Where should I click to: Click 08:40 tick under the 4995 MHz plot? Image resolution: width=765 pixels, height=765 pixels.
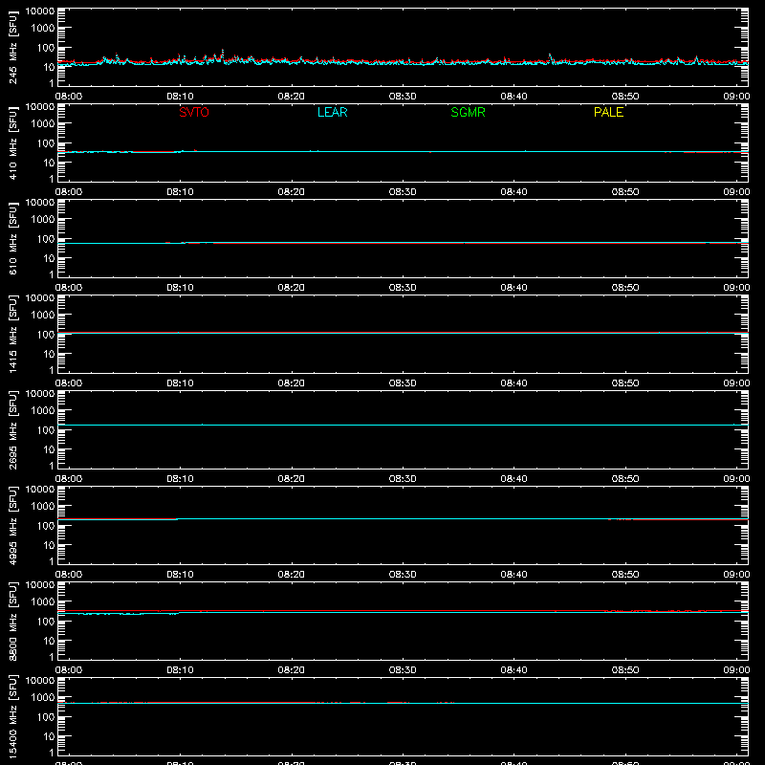[x=514, y=575]
